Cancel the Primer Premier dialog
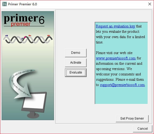154x134 pixels. coord(143,129)
